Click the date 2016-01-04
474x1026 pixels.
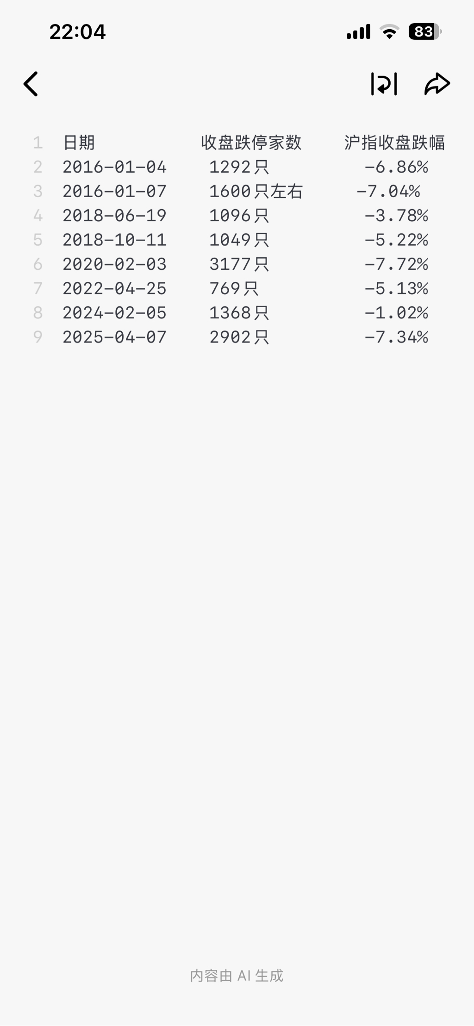[x=114, y=167]
